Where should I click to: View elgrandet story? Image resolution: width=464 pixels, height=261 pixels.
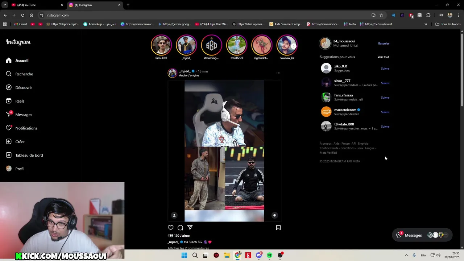pos(262,45)
